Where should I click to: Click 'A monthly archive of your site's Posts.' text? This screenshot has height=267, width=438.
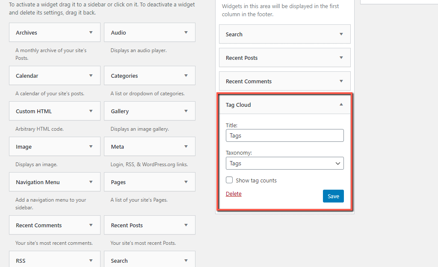(51, 54)
